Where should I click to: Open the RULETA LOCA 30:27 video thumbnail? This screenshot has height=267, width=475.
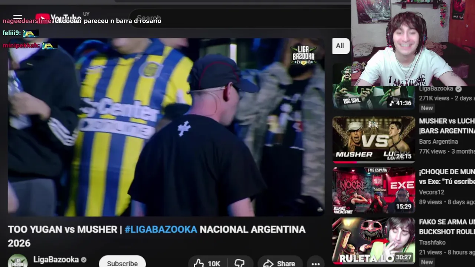click(374, 241)
